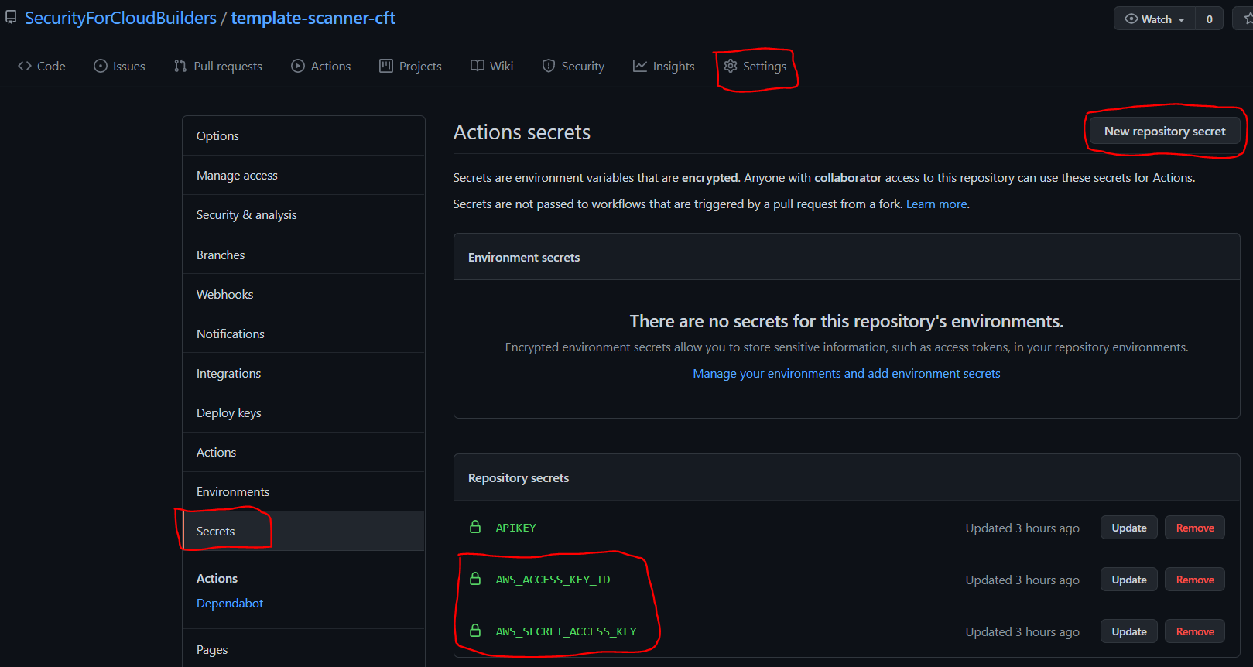The image size is (1253, 667).
Task: Click the Repository secrets header
Action: pos(519,478)
